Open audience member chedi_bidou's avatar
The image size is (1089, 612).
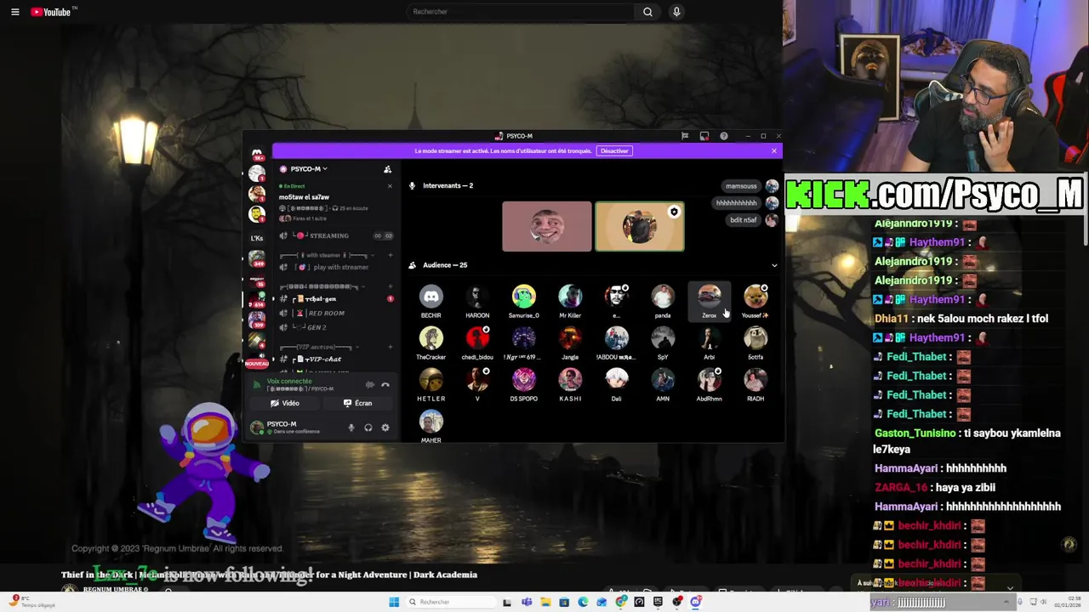pyautogui.click(x=477, y=338)
